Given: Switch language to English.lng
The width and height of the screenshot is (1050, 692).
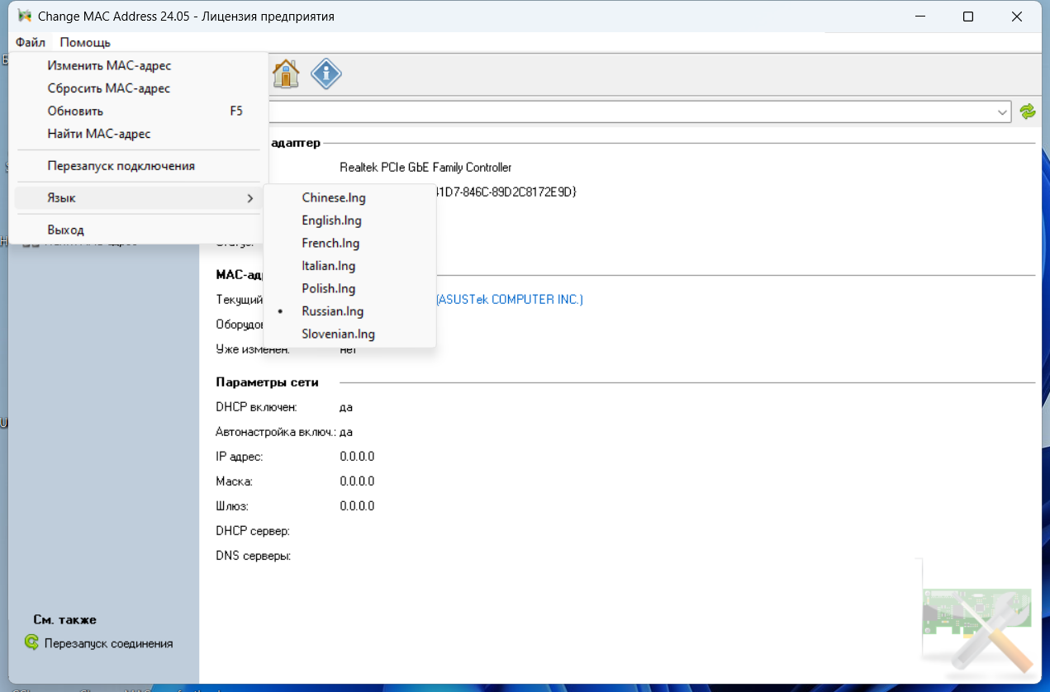Looking at the screenshot, I should [x=349, y=220].
